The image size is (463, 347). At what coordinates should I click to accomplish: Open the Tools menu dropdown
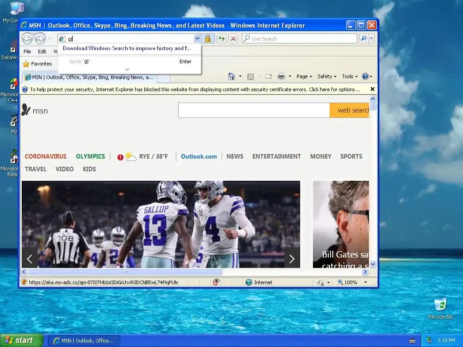[350, 76]
